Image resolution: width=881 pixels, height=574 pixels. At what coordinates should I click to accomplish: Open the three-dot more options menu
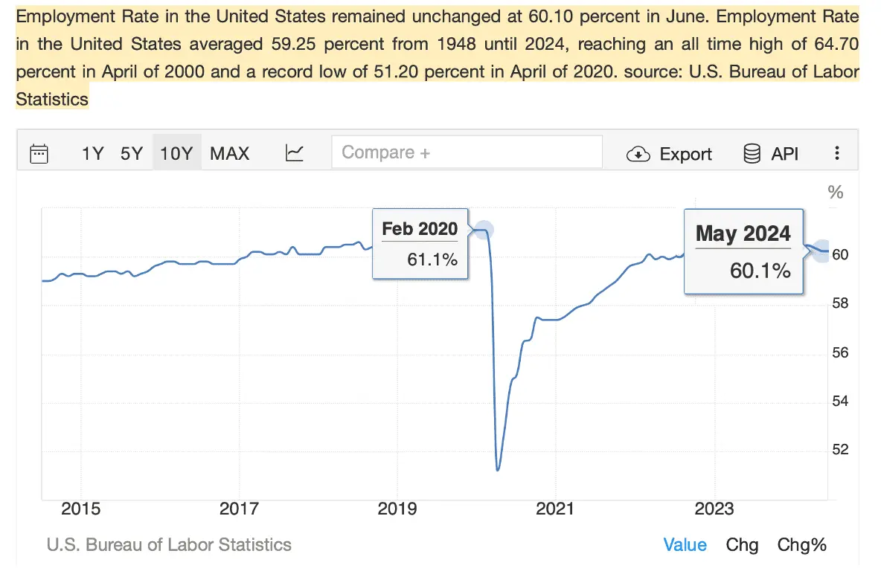pyautogui.click(x=837, y=154)
